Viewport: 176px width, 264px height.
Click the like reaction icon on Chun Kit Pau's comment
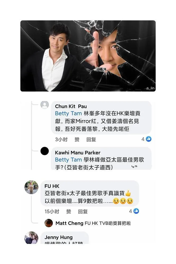[149, 139]
